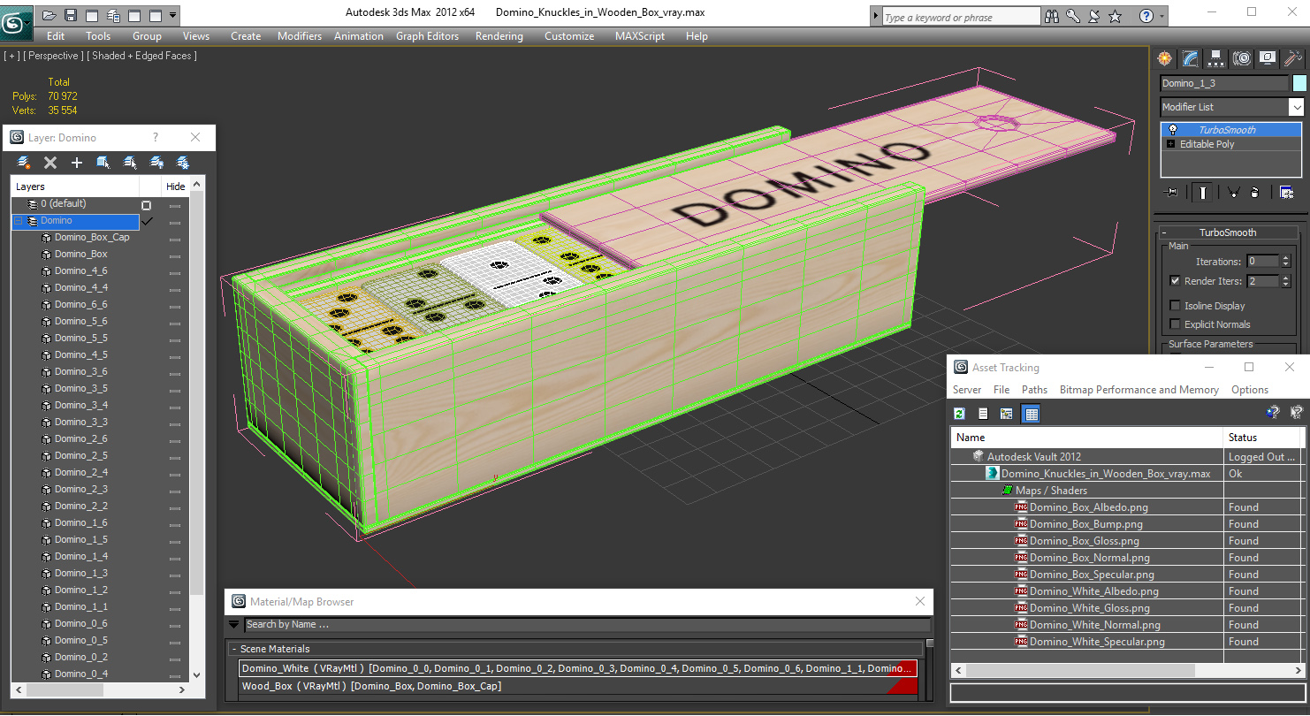Collapse the Domino layer tree node

click(x=18, y=221)
